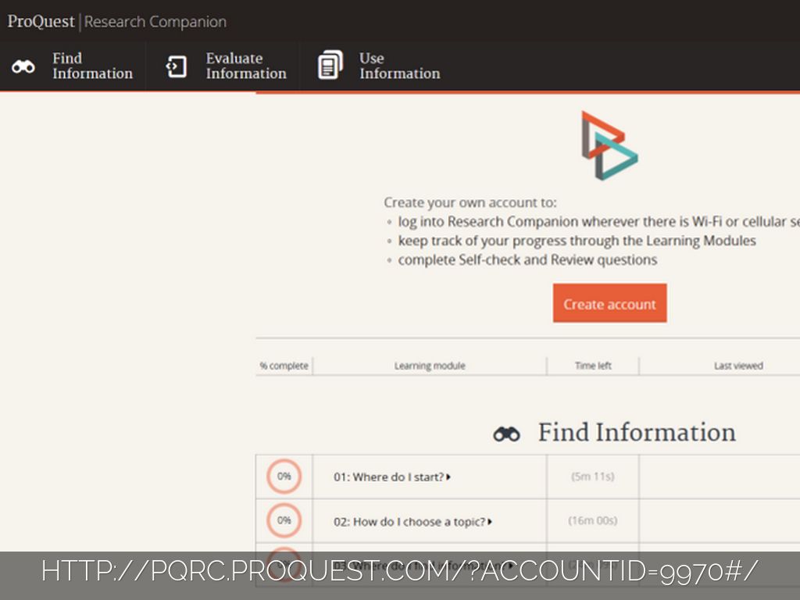The image size is (800, 600).
Task: Click the "% complete" column header
Action: (x=284, y=366)
